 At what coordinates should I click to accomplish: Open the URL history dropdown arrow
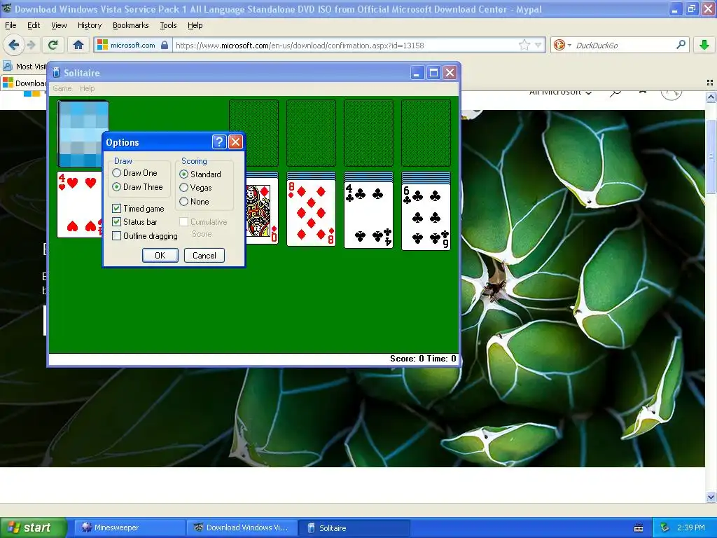pos(538,45)
